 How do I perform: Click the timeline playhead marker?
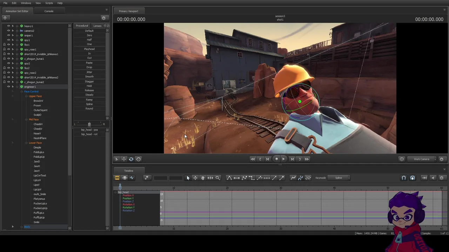tap(120, 187)
